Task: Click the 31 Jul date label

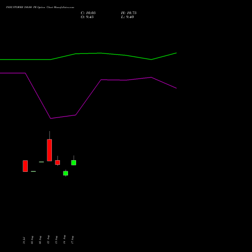Action: pos(24,240)
